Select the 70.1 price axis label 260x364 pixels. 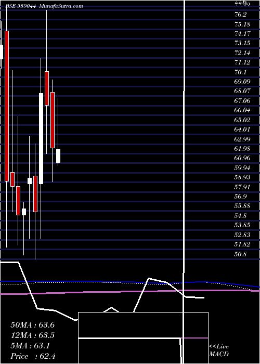coord(240,72)
